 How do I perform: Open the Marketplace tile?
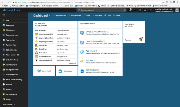coord(67,71)
